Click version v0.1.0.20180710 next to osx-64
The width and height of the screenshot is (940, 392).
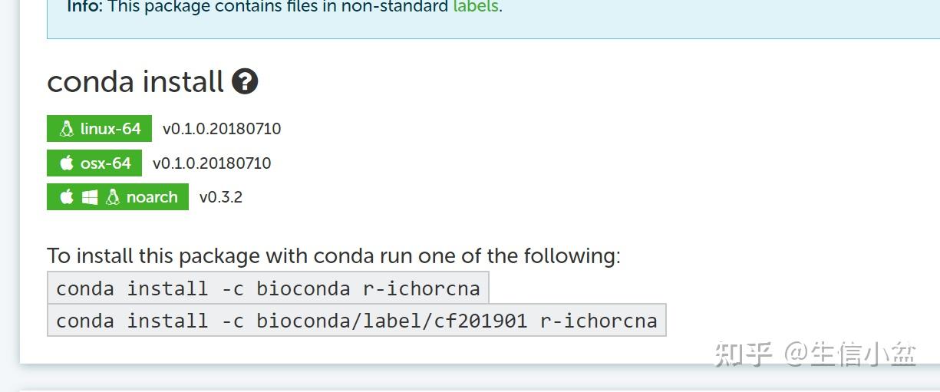point(212,163)
